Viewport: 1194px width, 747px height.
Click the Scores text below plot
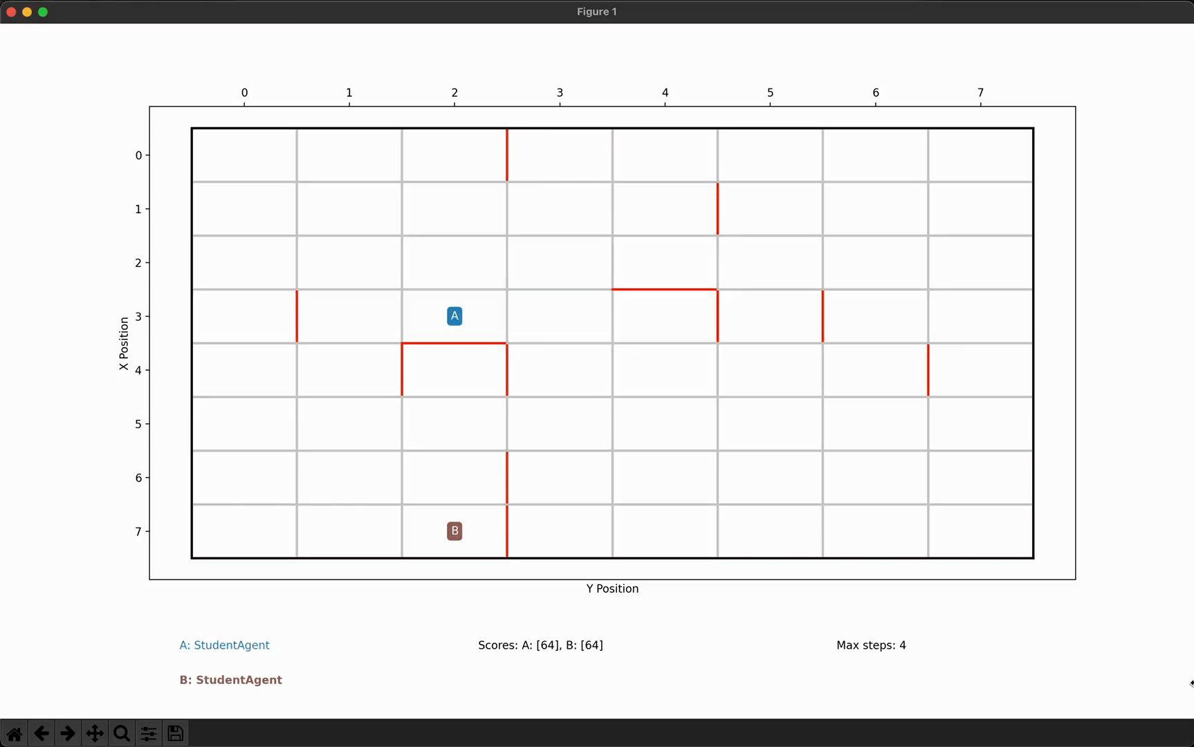[540, 645]
